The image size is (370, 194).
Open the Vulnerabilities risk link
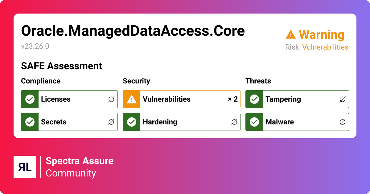[325, 47]
